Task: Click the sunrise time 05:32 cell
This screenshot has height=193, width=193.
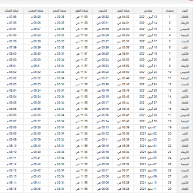Action: (103, 17)
